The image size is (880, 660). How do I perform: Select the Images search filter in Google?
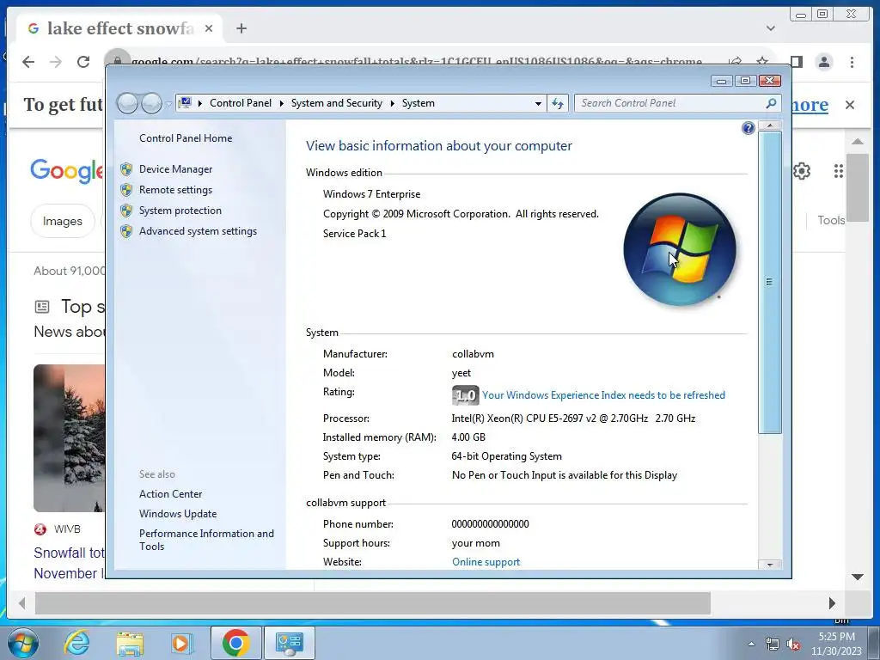[x=62, y=221]
